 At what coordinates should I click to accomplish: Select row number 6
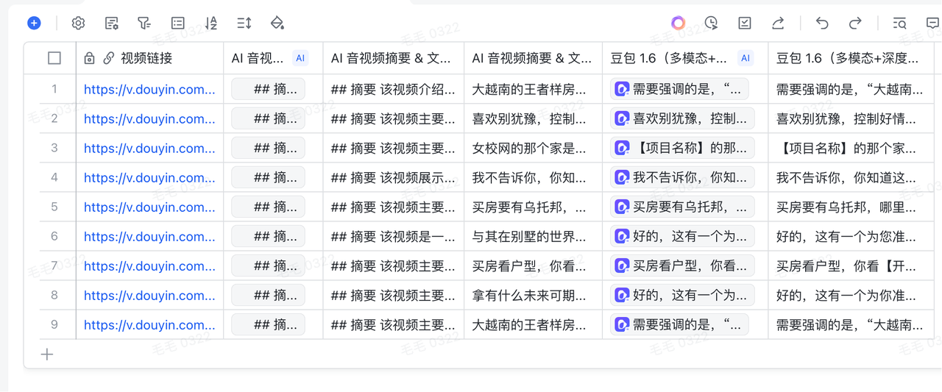(x=54, y=236)
